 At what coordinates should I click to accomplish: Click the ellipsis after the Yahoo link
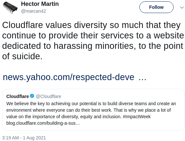(x=143, y=78)
